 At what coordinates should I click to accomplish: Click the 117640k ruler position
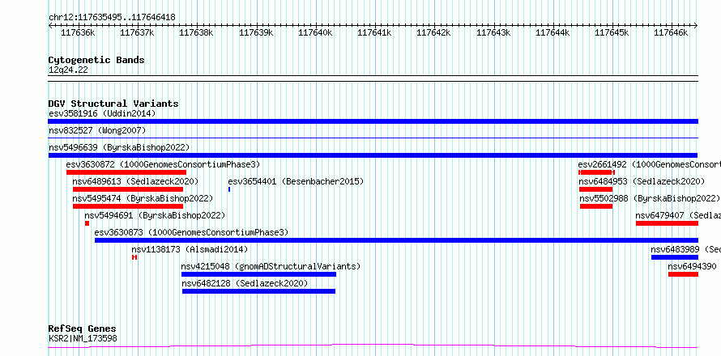click(x=315, y=32)
